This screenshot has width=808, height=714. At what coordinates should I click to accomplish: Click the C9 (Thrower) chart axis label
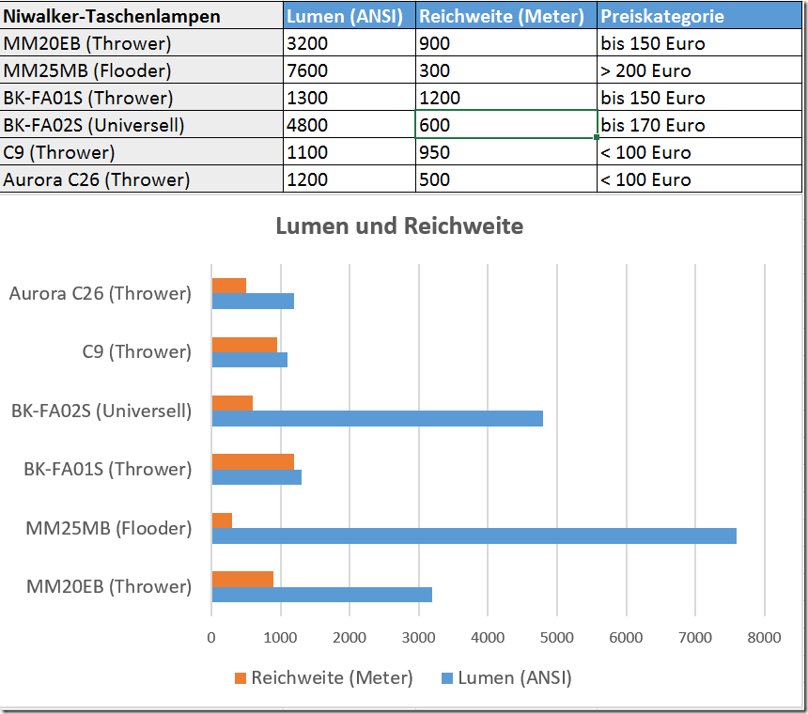pyautogui.click(x=137, y=351)
